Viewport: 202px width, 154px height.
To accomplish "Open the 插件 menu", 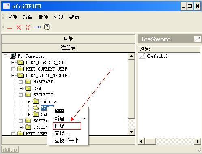I will pyautogui.click(x=43, y=17).
